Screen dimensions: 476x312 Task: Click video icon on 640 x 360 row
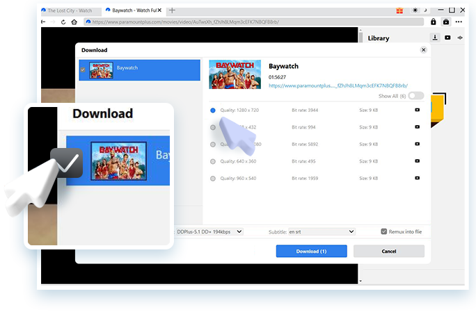(418, 161)
